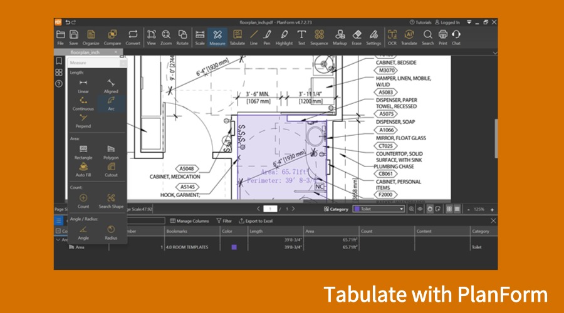
Task: Choose the Aligned length measurement
Action: coord(111,86)
